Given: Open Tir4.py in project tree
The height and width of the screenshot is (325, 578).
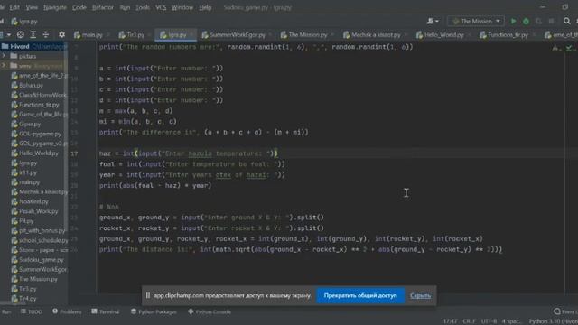Looking at the screenshot, I should pos(28,299).
